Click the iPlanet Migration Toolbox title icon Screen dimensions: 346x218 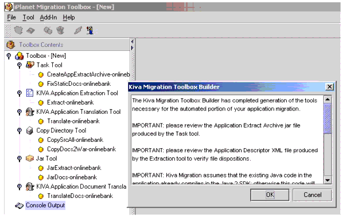coord(9,7)
